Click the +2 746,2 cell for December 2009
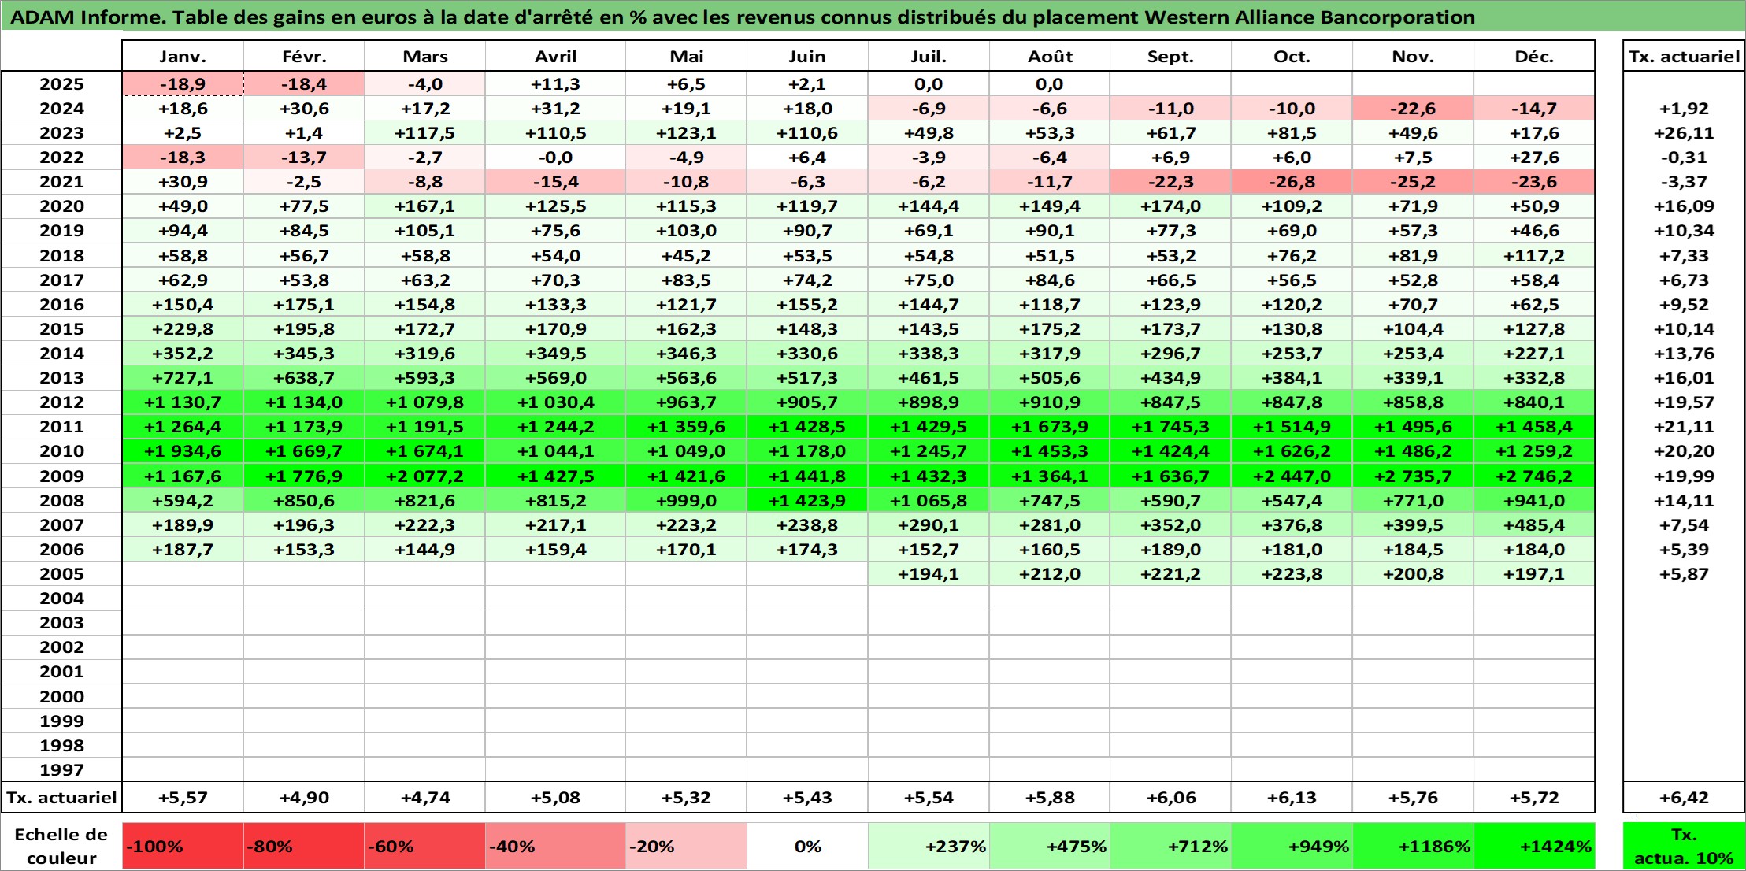The height and width of the screenshot is (871, 1746). coord(1534,476)
